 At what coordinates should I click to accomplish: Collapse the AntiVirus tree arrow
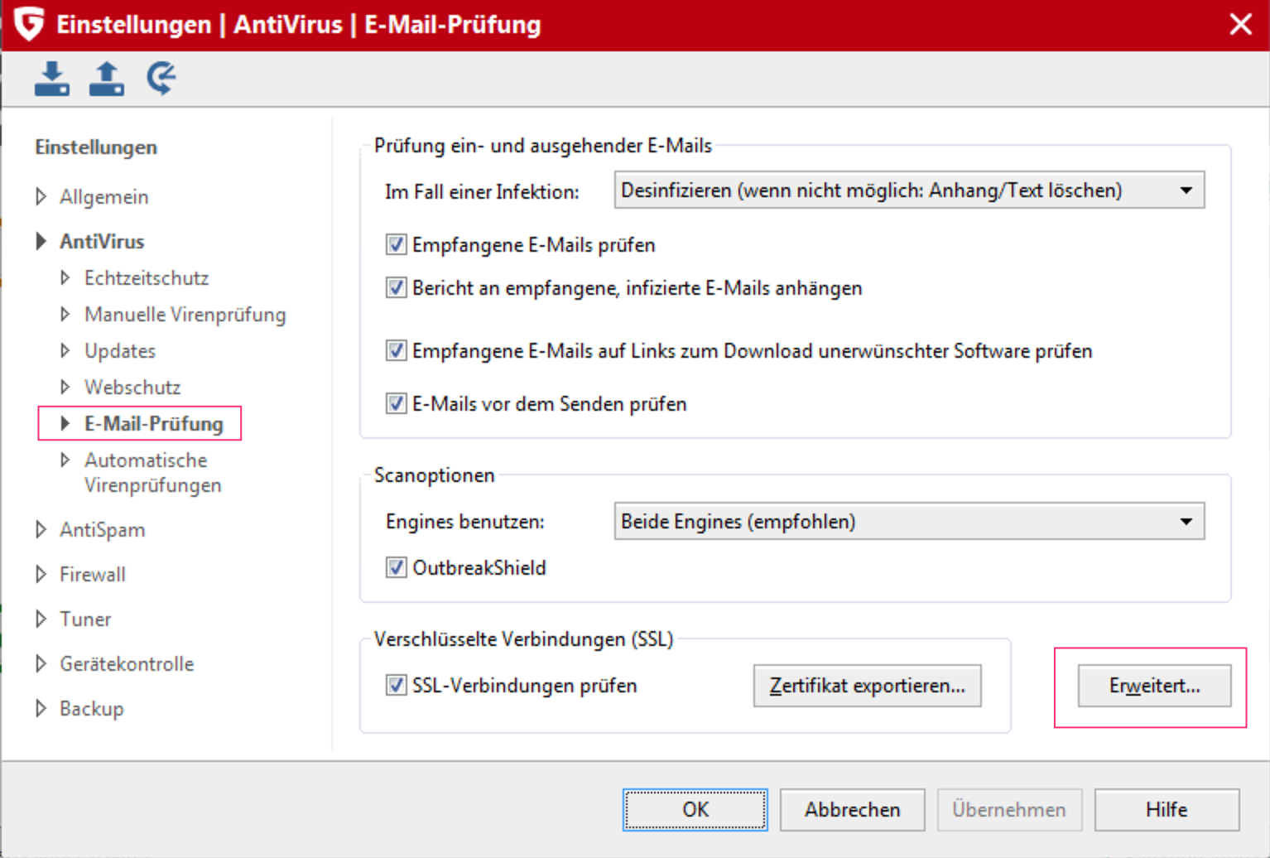[x=41, y=241]
